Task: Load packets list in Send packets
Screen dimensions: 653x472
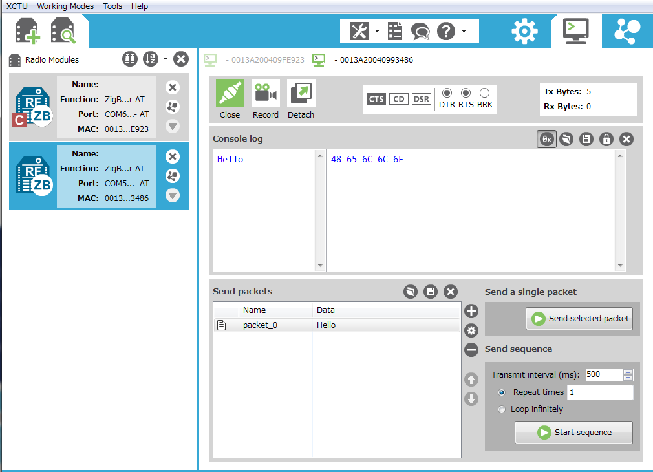Action: click(410, 292)
